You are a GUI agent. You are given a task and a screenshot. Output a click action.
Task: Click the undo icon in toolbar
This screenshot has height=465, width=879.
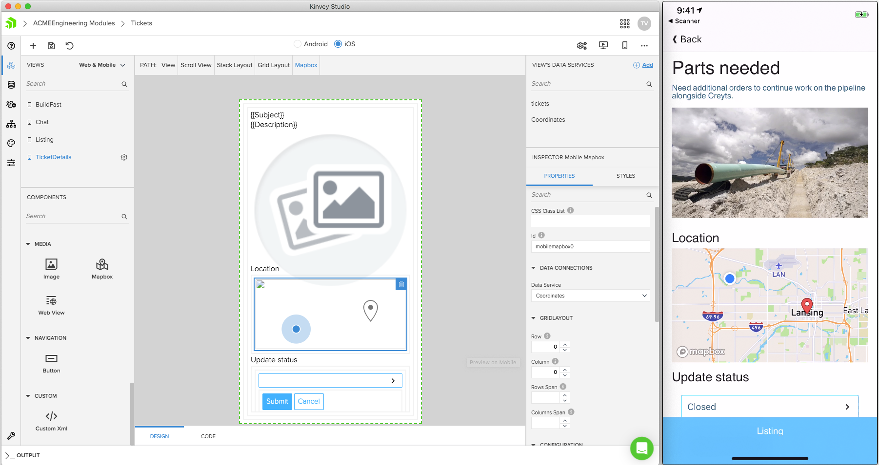coord(69,46)
